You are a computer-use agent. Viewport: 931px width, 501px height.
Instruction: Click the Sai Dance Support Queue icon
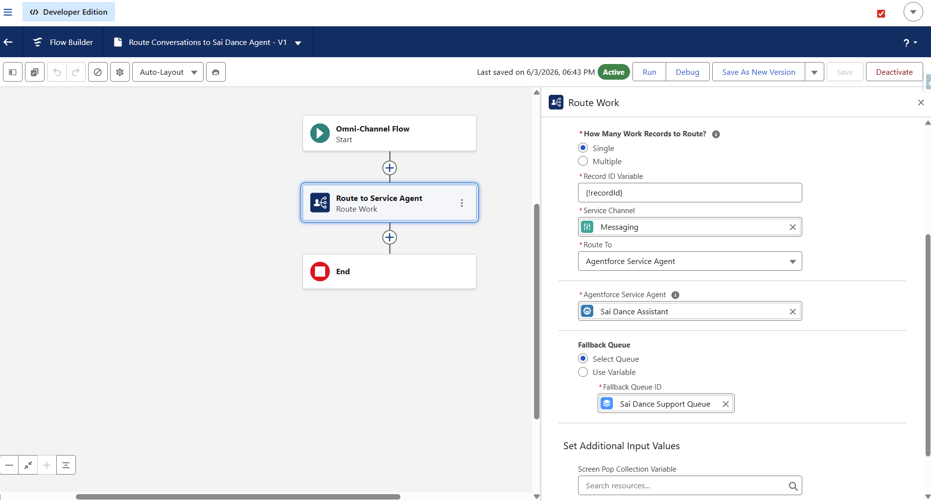coord(607,404)
